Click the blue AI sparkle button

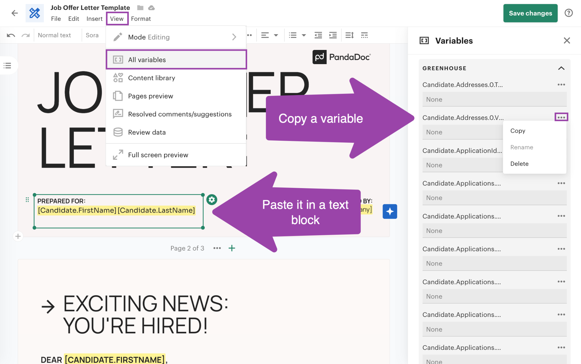(x=390, y=211)
